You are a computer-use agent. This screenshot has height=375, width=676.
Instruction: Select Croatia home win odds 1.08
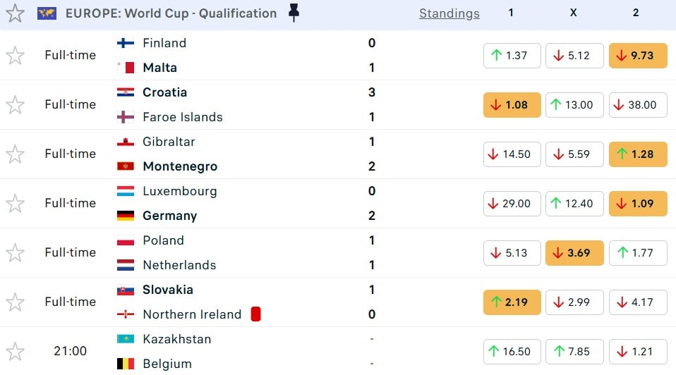(512, 105)
